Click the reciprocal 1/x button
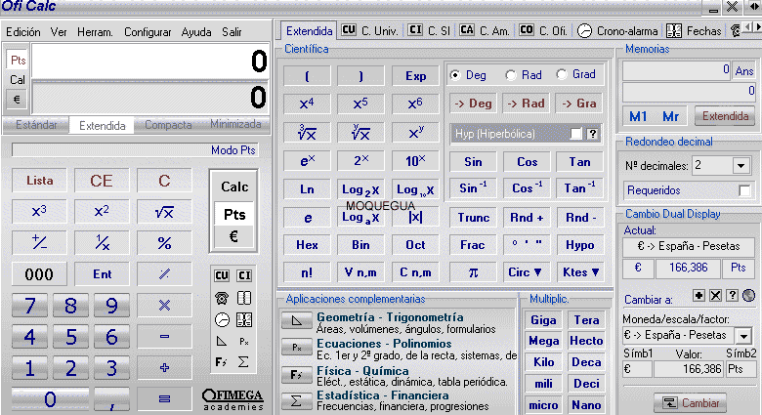Screen dimensions: 762x415 (x=102, y=242)
